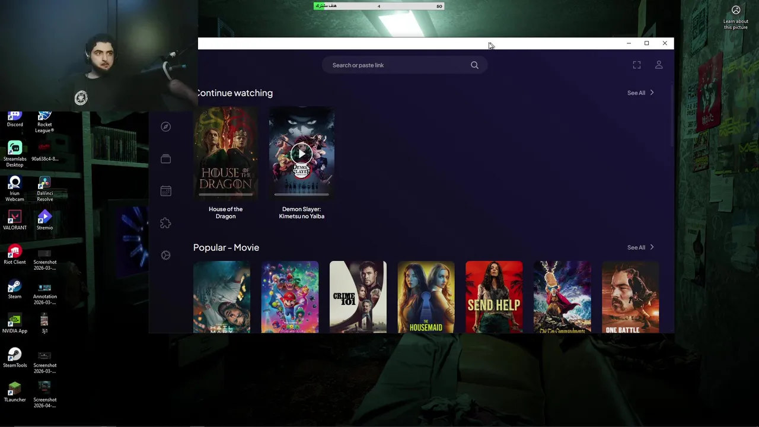
Task: Open the Addons puzzle icon in sidebar
Action: coord(166,223)
